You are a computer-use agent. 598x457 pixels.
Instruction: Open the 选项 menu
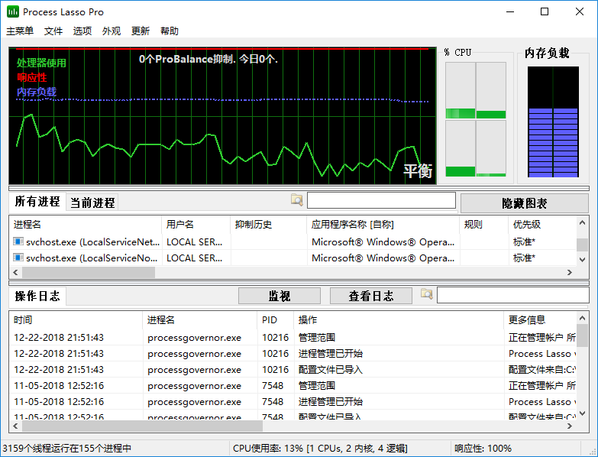coord(82,31)
